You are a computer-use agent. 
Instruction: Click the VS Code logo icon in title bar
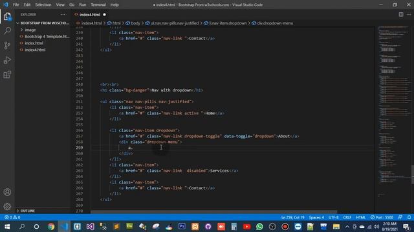[6, 5]
